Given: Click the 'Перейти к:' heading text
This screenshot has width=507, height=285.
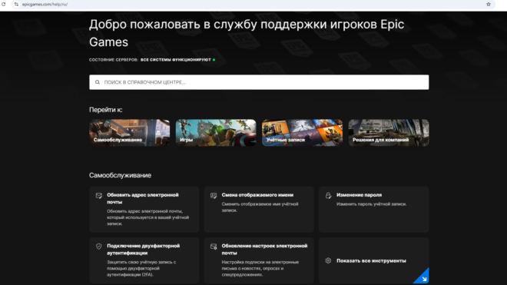Looking at the screenshot, I should point(106,110).
